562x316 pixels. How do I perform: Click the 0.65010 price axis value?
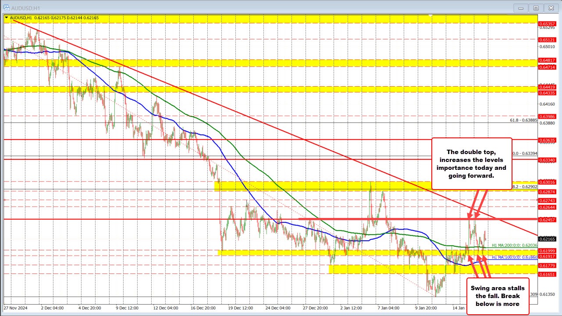(548, 46)
